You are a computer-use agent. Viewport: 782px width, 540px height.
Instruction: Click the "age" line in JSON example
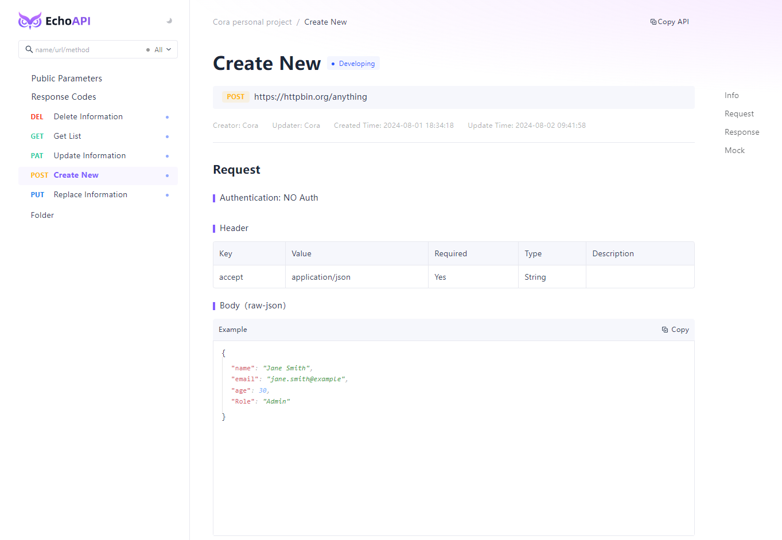click(250, 390)
